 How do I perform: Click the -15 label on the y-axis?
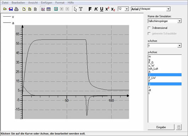click(17, 109)
